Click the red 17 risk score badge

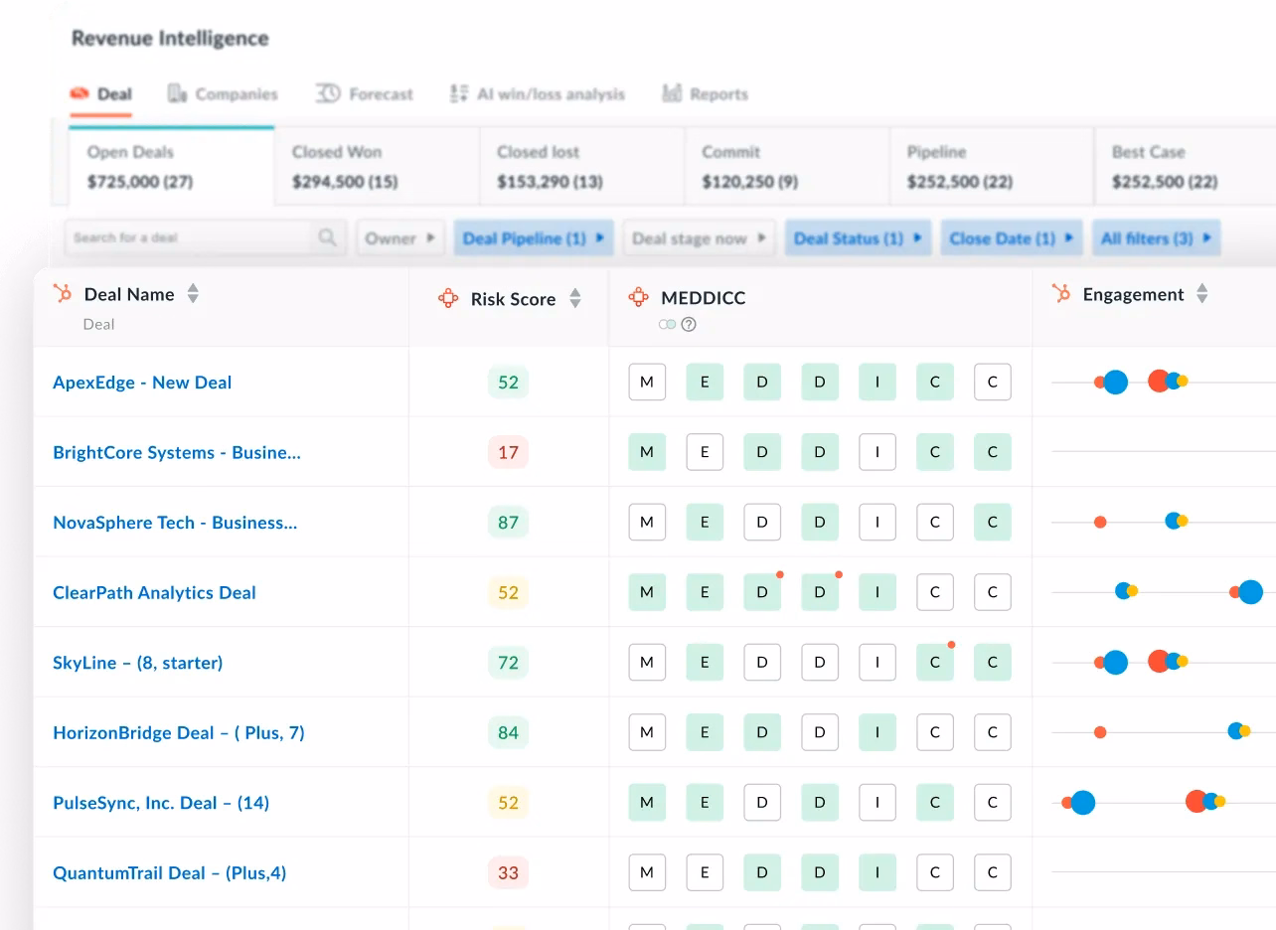508,453
